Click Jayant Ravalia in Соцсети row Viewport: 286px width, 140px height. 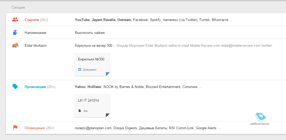point(104,20)
